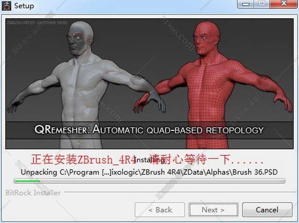Viewport: 299px width, 223px height.
Task: Click the < Back button
Action: click(x=160, y=209)
